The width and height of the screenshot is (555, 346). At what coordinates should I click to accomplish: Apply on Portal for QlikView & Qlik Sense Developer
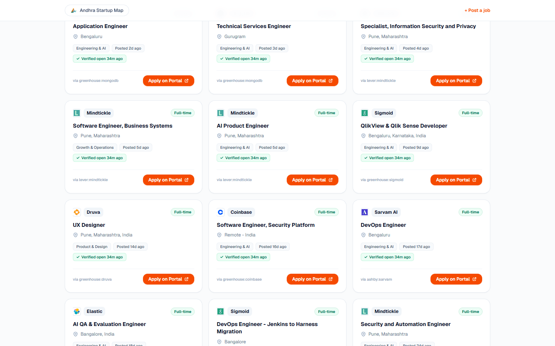click(456, 180)
